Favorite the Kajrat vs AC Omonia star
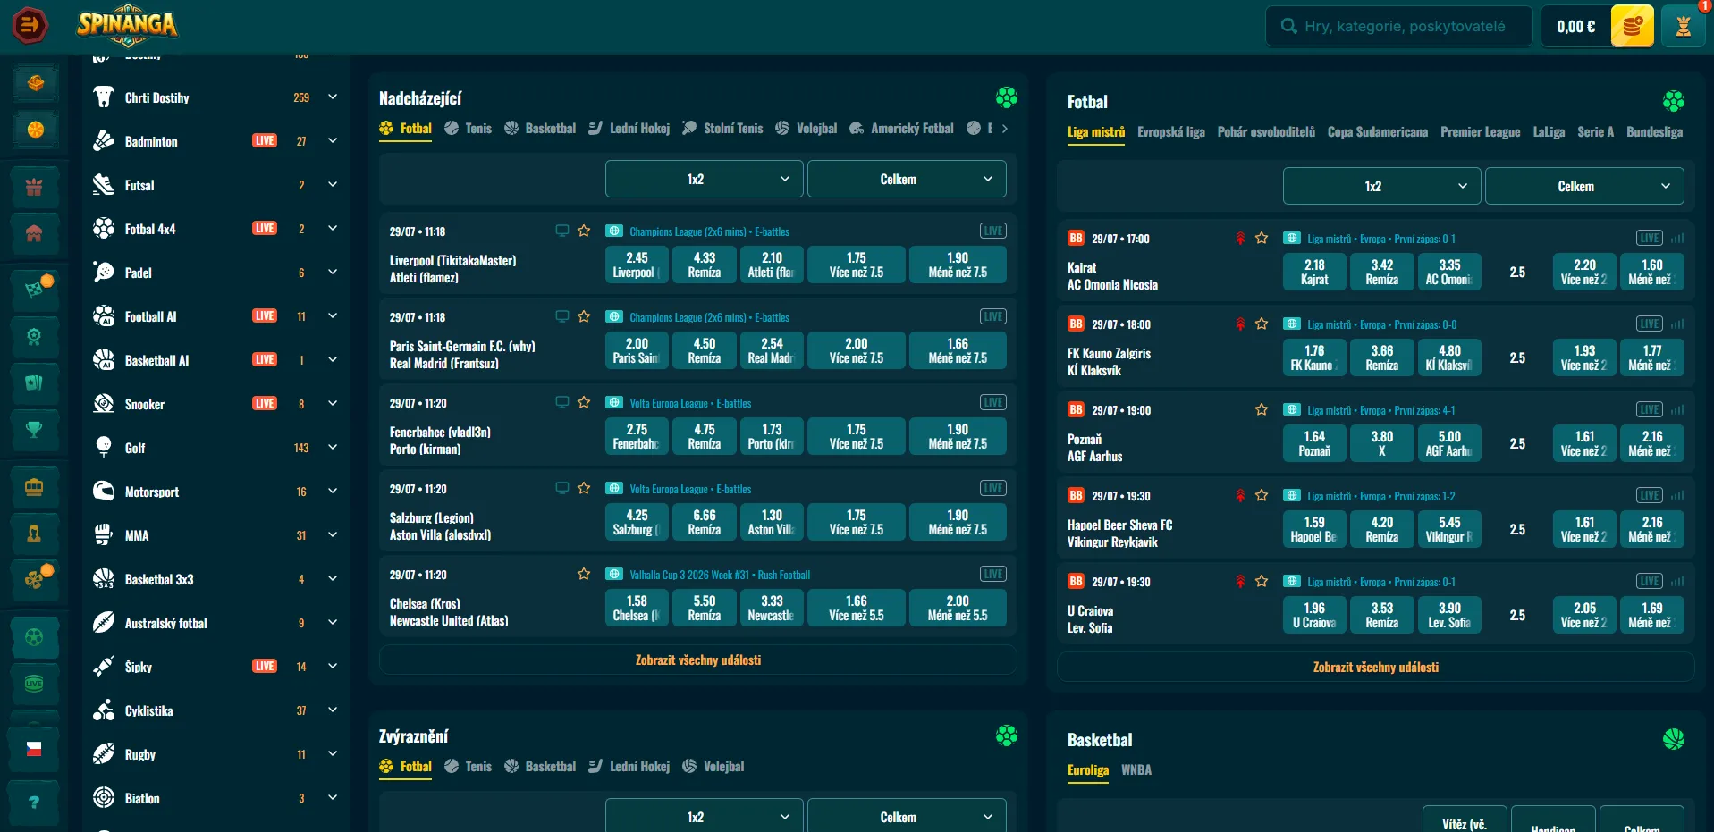1714x832 pixels. [x=1262, y=238]
